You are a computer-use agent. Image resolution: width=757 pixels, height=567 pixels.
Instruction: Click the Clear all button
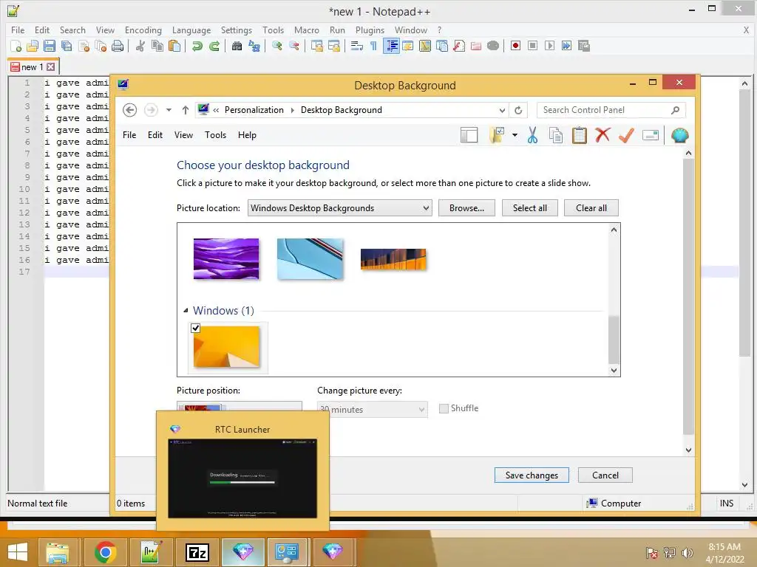[x=591, y=208]
